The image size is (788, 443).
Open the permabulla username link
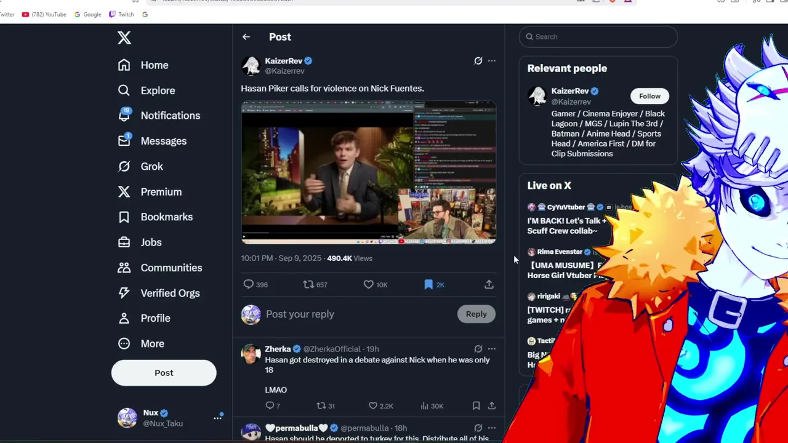(x=297, y=428)
